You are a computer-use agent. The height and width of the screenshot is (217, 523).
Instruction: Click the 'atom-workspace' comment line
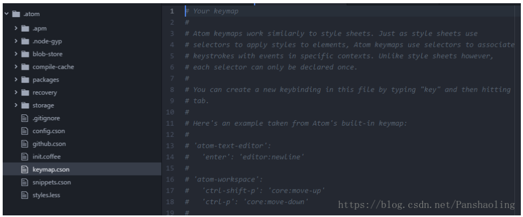click(x=224, y=179)
